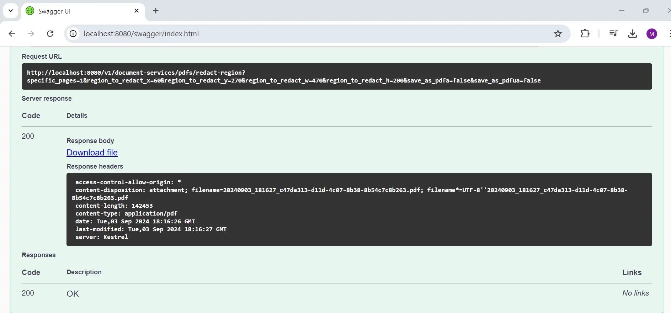View site information for localhost
This screenshot has height=313, width=671.
(73, 34)
